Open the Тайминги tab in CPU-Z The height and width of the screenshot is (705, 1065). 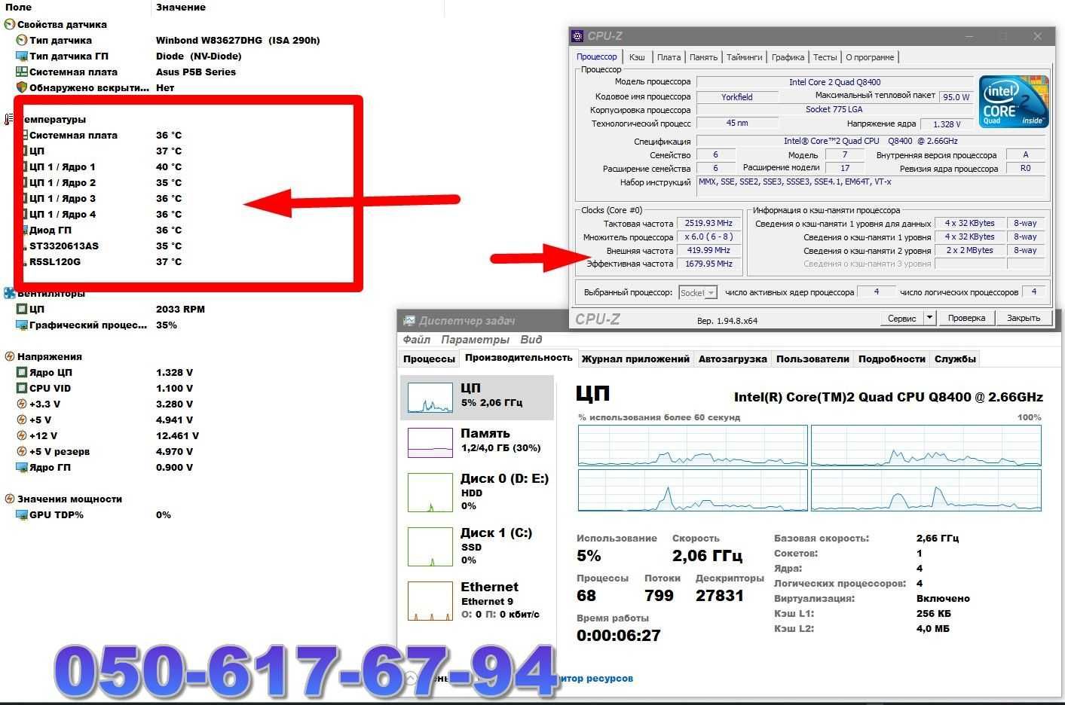click(745, 57)
